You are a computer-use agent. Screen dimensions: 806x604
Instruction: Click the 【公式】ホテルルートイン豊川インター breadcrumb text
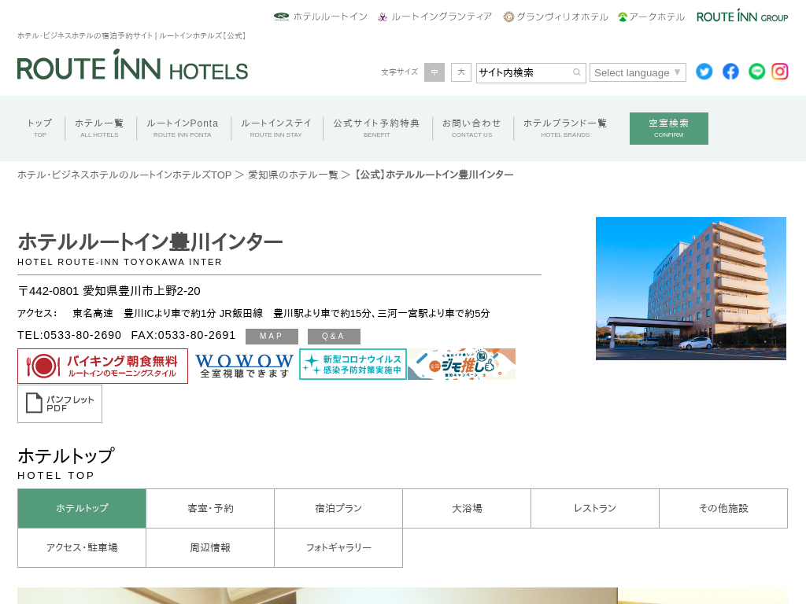434,175
